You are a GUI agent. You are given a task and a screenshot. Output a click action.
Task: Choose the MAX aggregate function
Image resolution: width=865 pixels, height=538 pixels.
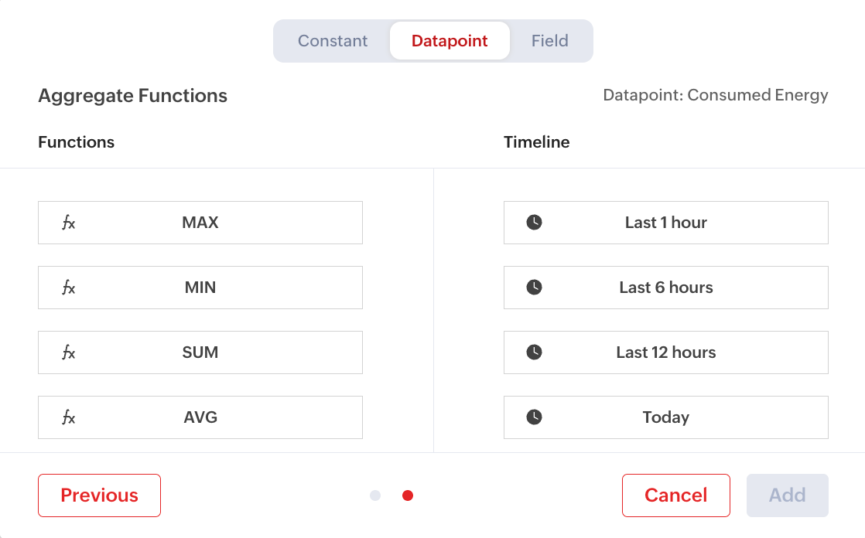click(x=200, y=223)
